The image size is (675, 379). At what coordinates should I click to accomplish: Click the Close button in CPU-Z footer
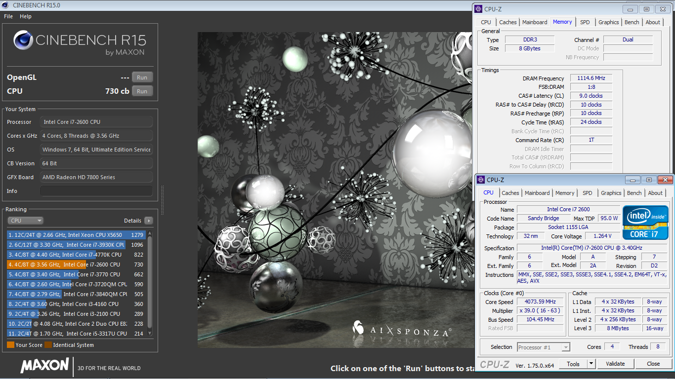tap(653, 364)
